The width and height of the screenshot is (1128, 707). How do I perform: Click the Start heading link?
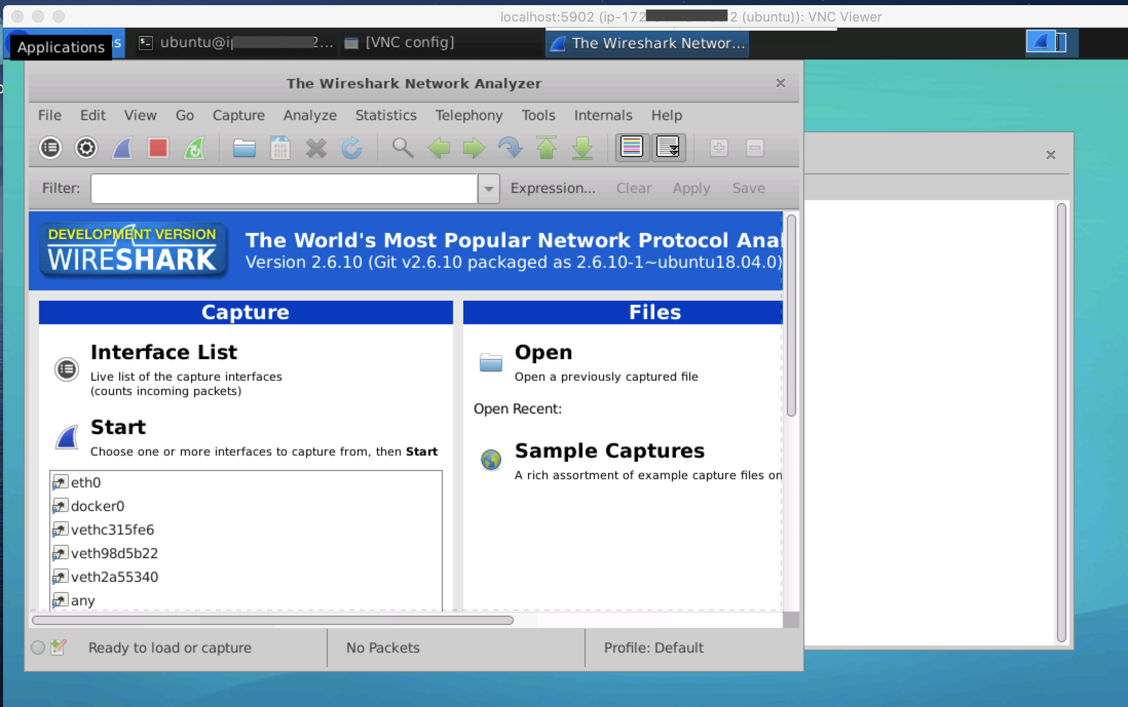coord(118,427)
